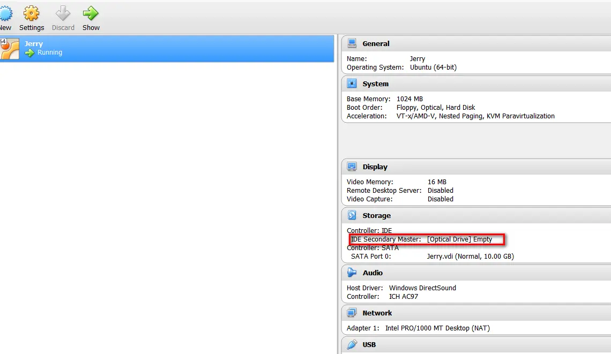Image resolution: width=611 pixels, height=354 pixels.
Task: Open Settings via the gear icon
Action: (31, 13)
